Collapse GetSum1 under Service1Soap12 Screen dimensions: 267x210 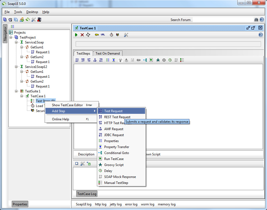(x=22, y=72)
